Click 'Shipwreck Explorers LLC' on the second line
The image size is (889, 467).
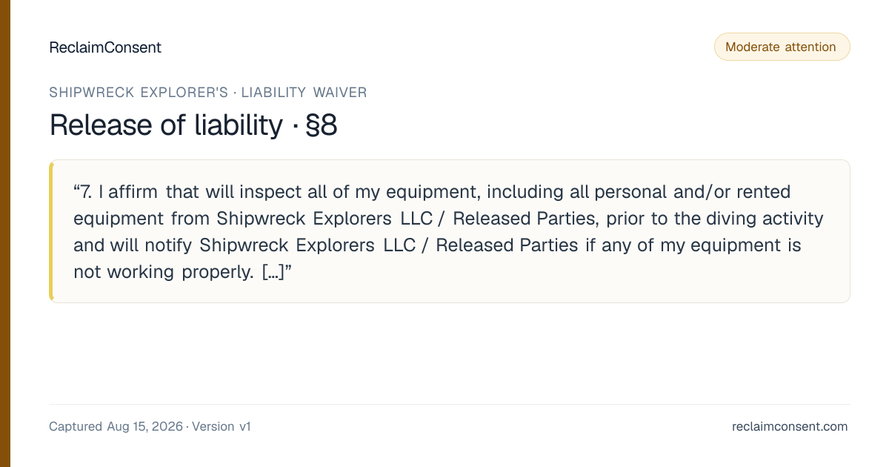[324, 219]
